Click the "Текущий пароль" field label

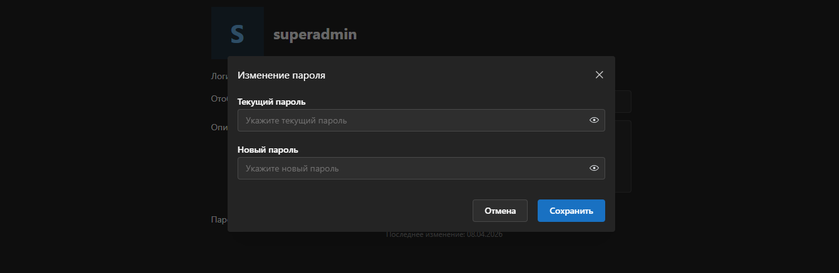[x=271, y=102]
